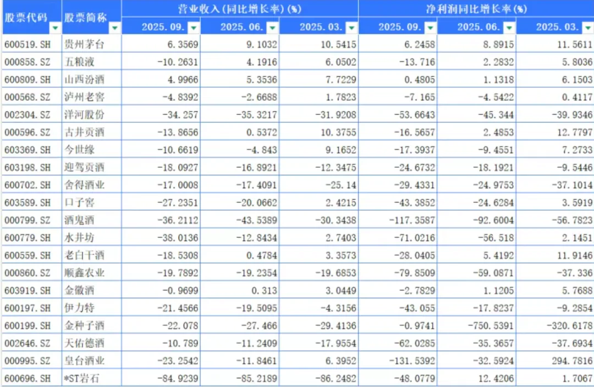Select the 老白干酒 name cell

pyautogui.click(x=92, y=255)
